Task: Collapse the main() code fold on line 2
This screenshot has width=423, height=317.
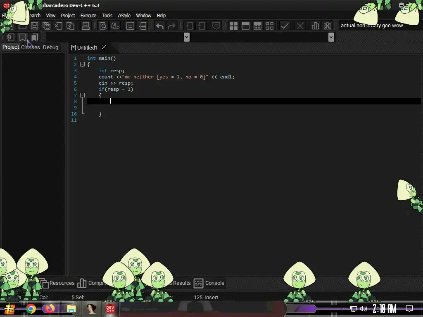Action: coord(83,64)
